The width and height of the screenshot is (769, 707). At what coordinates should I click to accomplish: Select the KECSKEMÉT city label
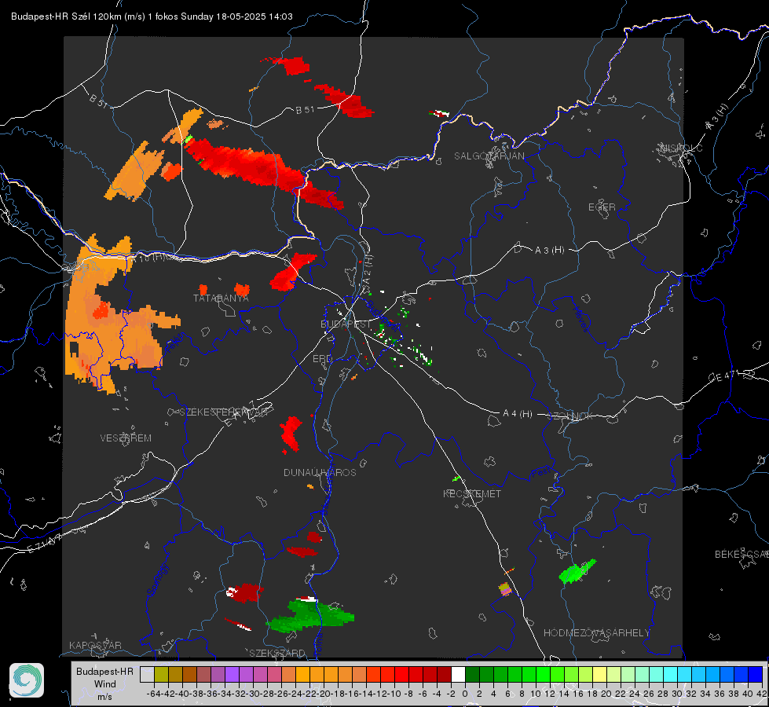[x=472, y=494]
